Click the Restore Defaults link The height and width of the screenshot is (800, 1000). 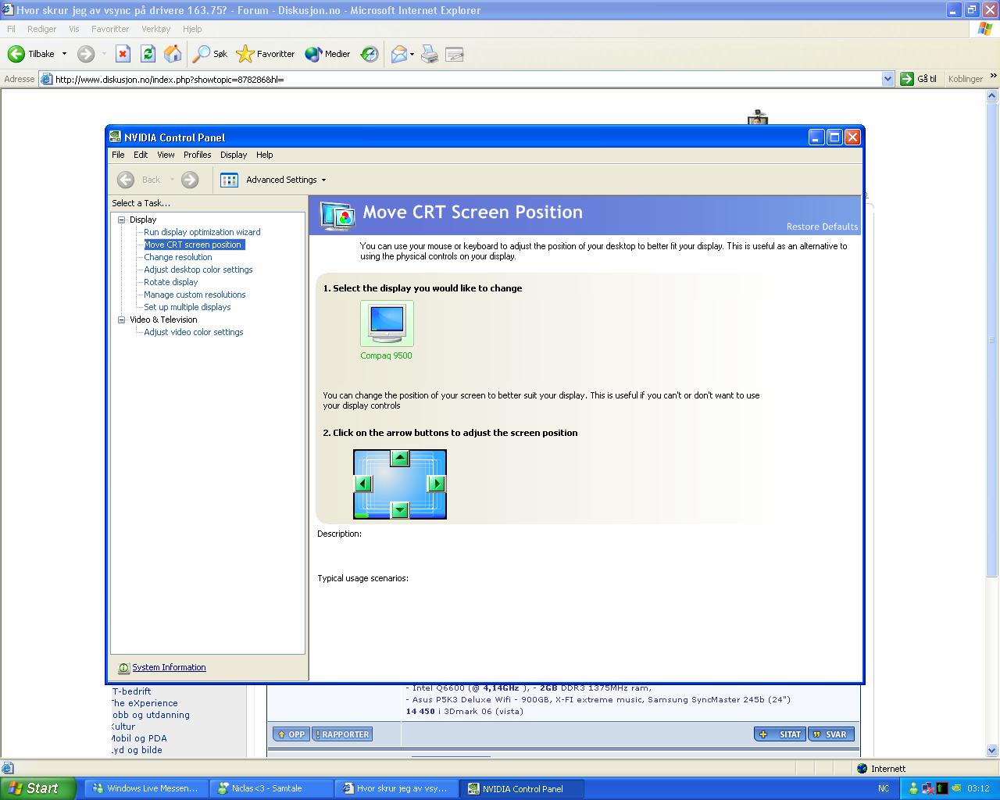822,227
